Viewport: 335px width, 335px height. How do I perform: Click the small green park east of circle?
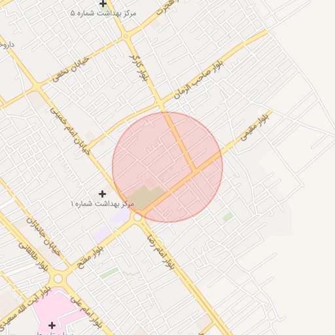228,217
